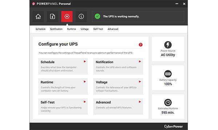Image resolution: width=218 pixels, height=130 pixels.
Task: Switch to the Notification tab
Action: (x=56, y=29)
